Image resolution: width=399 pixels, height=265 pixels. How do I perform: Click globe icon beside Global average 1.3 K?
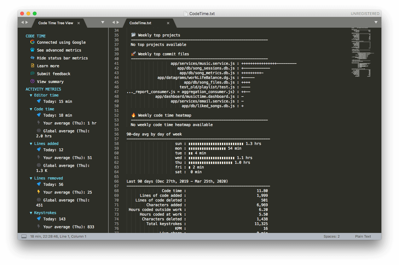[x=39, y=165]
